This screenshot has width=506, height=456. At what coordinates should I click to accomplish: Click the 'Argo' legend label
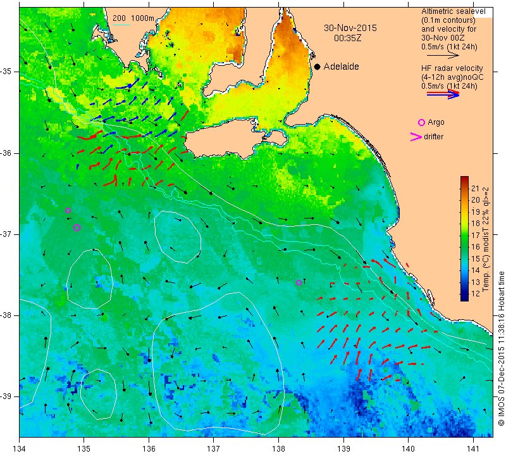click(x=436, y=122)
